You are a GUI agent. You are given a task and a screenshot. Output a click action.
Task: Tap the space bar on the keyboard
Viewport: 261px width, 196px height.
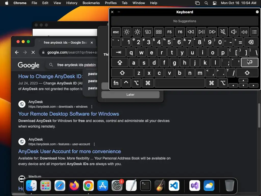pos(180,83)
